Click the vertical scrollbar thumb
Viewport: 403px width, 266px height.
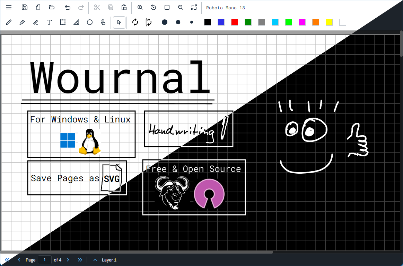tap(401, 44)
